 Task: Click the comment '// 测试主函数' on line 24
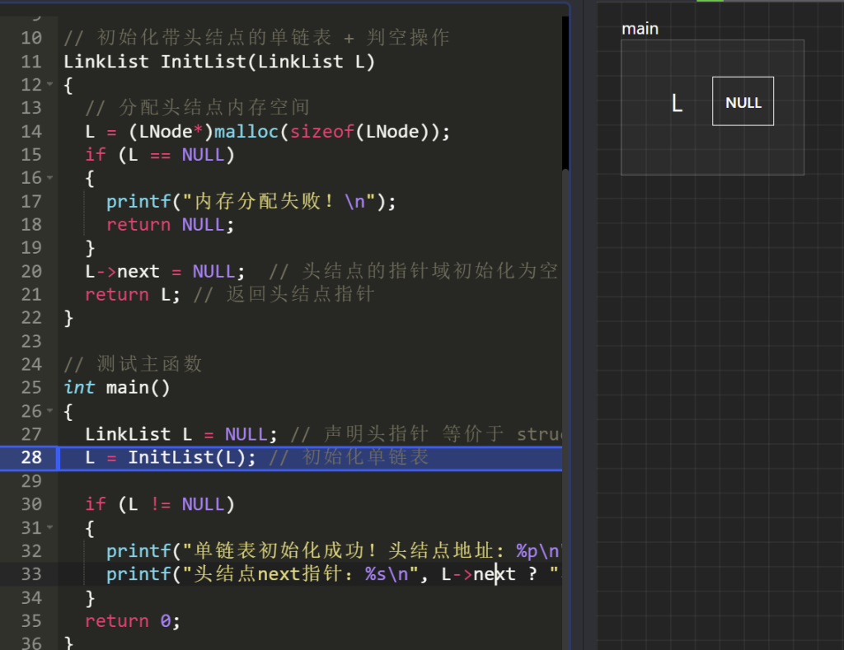click(133, 364)
